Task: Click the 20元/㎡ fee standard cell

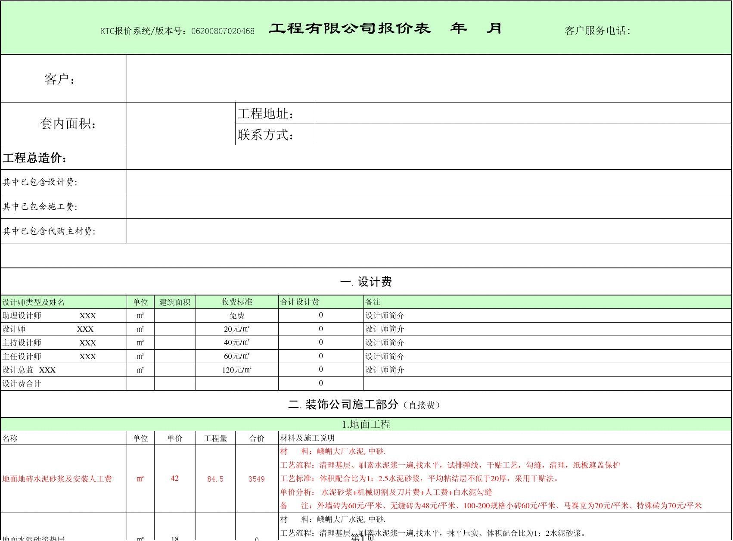Action: click(x=237, y=329)
